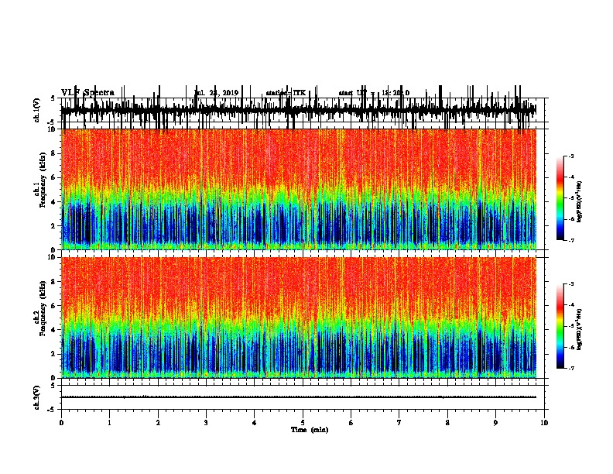Click the 'Time (min)' axis label
This screenshot has height=474, width=613.
[310, 430]
